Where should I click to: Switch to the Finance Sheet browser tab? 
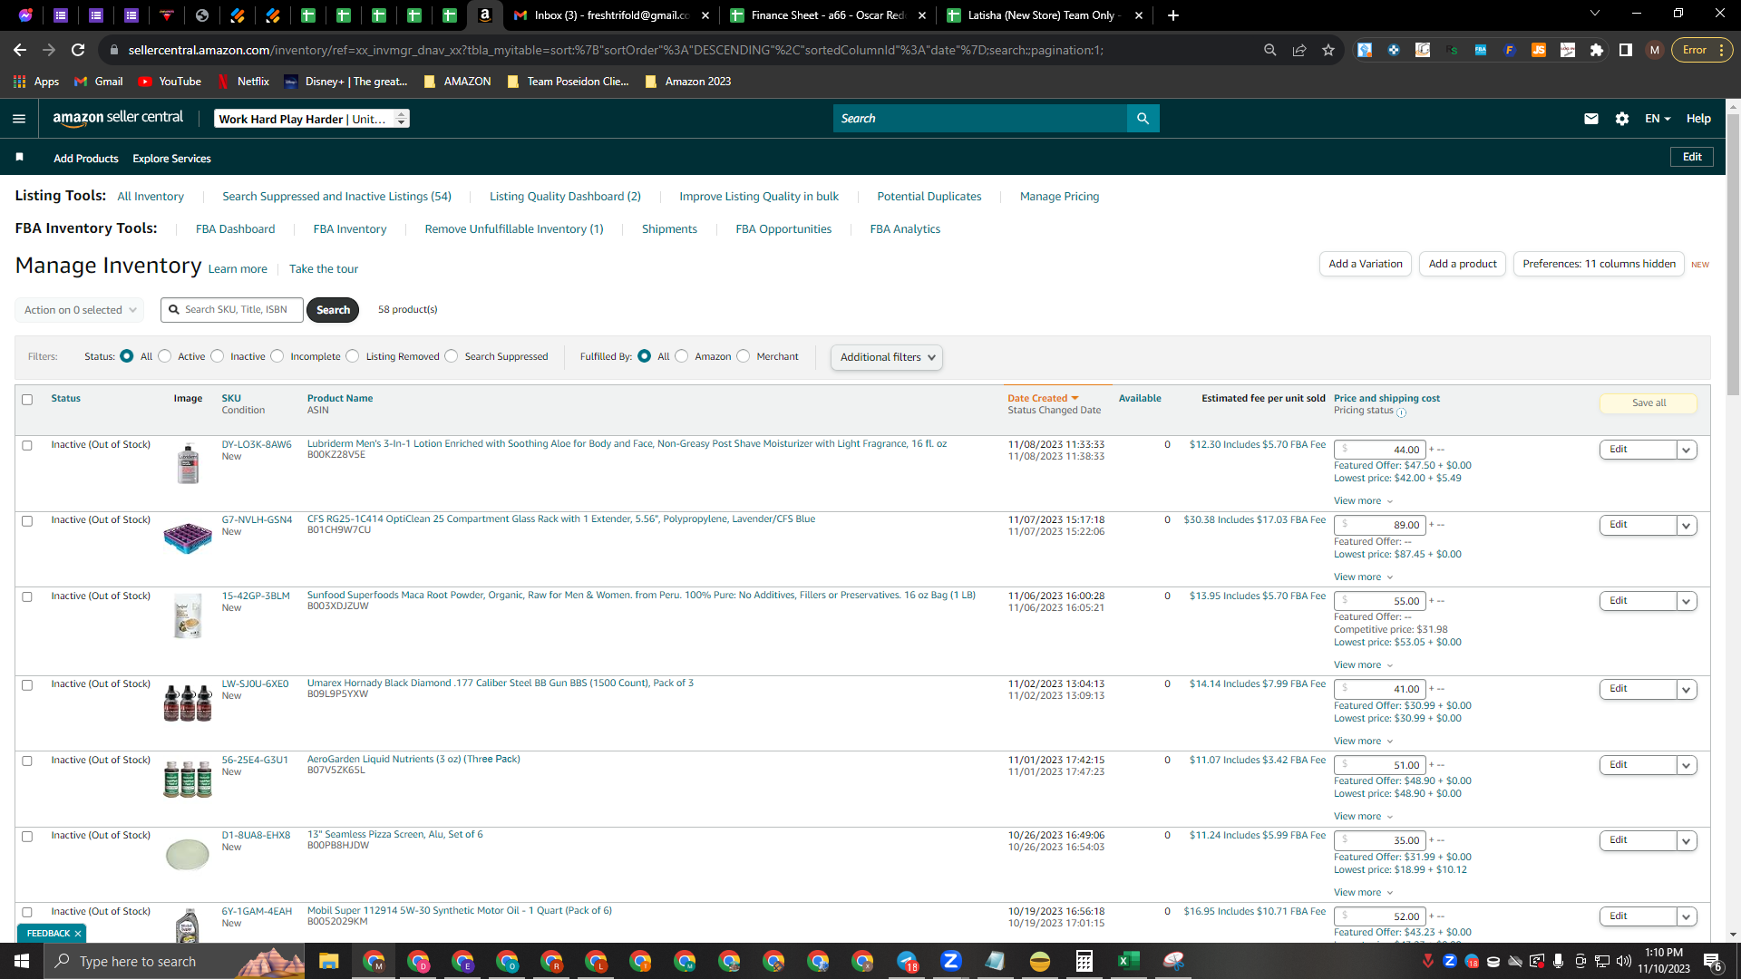(x=828, y=15)
